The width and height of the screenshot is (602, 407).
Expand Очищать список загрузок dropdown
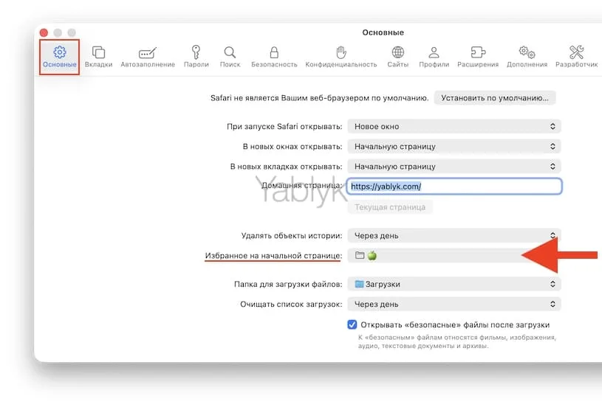coord(454,305)
